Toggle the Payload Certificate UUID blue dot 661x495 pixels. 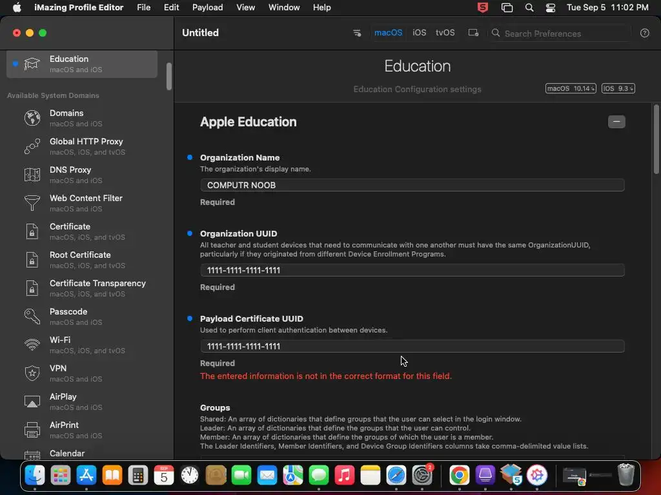pyautogui.click(x=190, y=318)
